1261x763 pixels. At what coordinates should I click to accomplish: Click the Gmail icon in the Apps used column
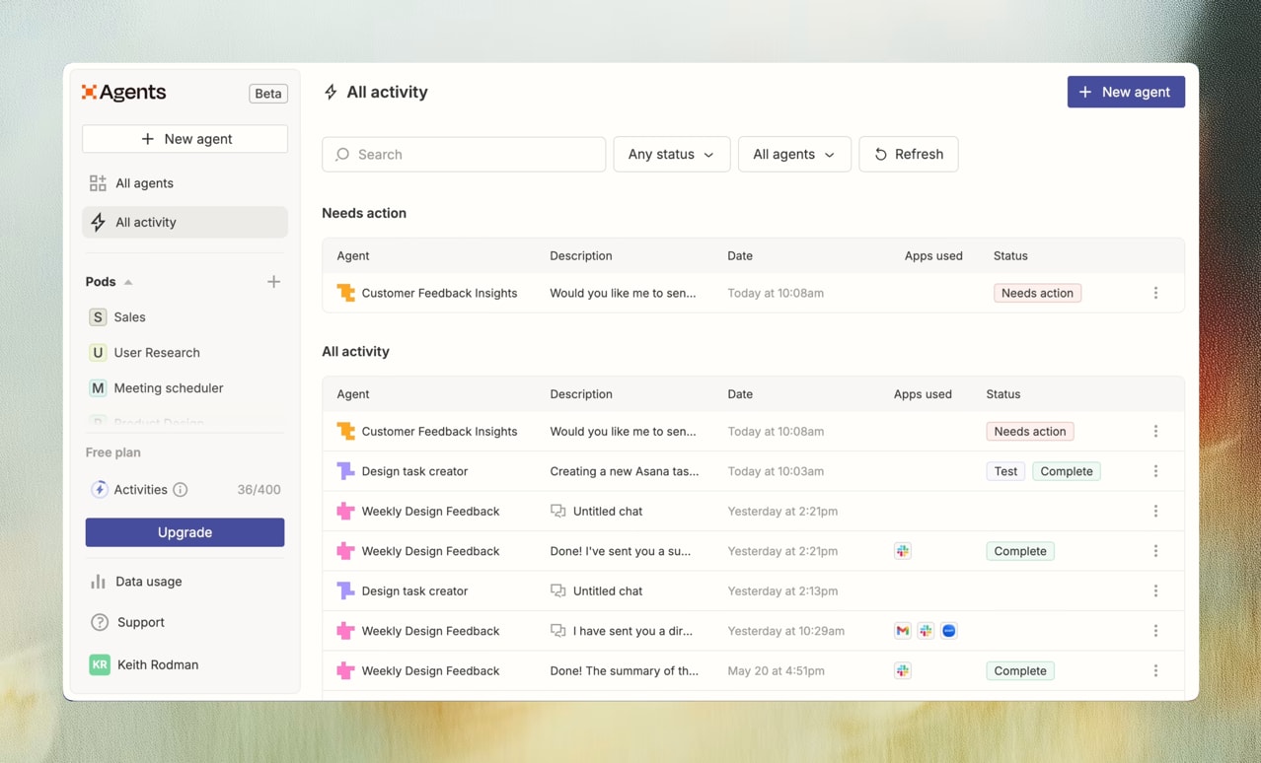[x=903, y=630]
